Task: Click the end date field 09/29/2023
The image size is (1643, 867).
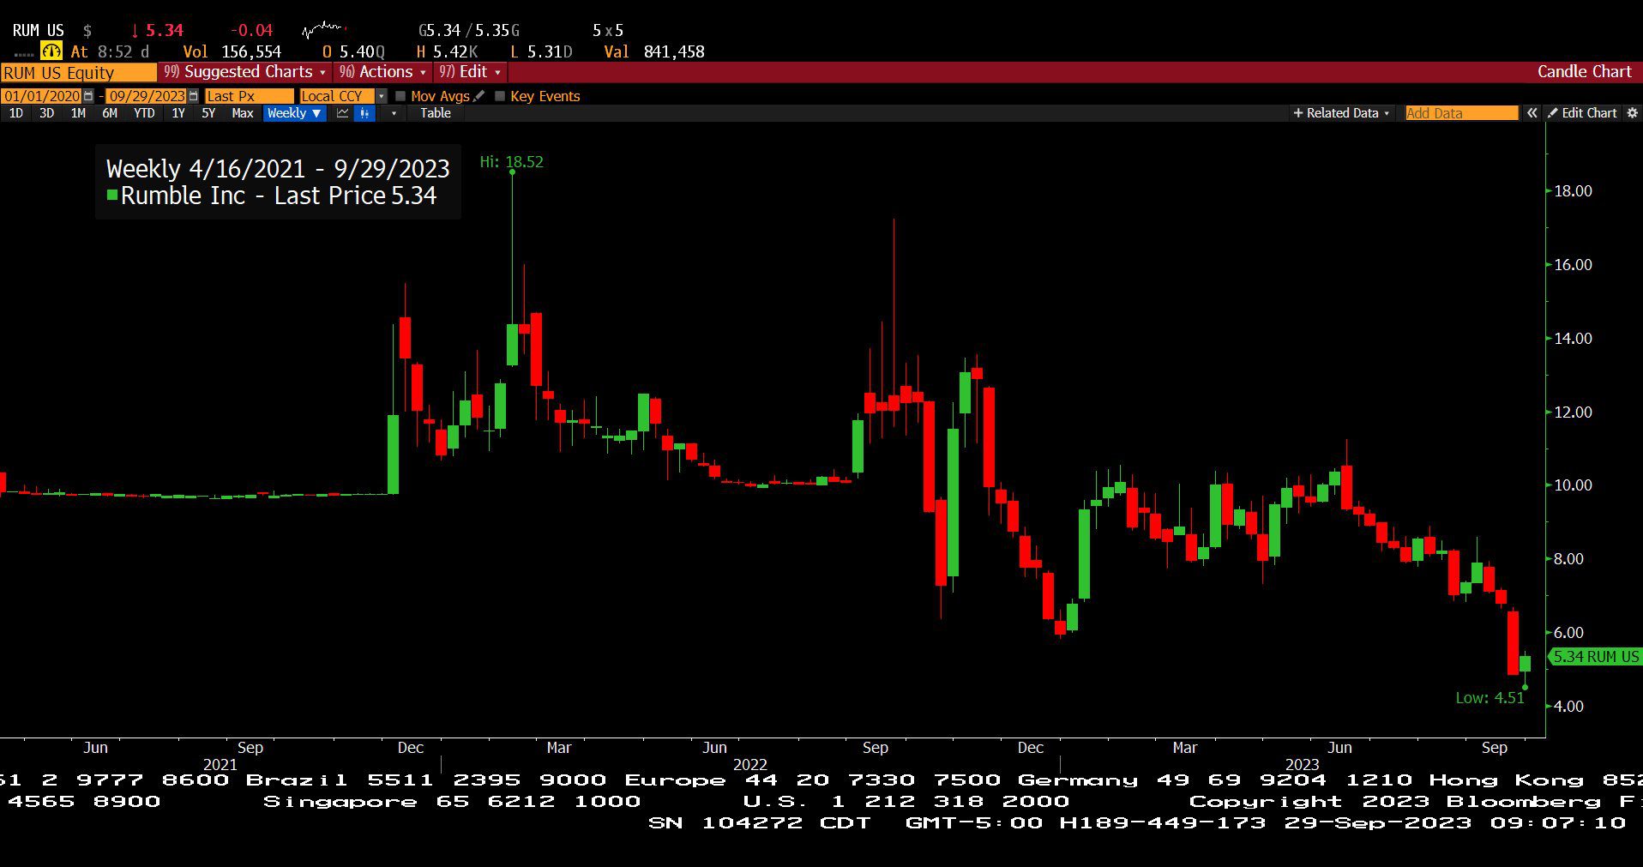Action: pos(147,96)
